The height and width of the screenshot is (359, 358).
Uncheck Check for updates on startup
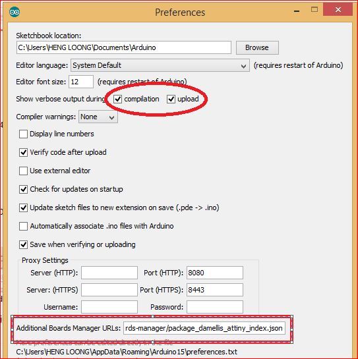tap(23, 189)
